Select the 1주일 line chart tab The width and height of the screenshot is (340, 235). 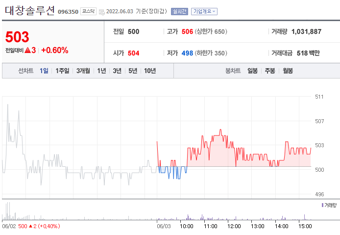[x=62, y=71]
